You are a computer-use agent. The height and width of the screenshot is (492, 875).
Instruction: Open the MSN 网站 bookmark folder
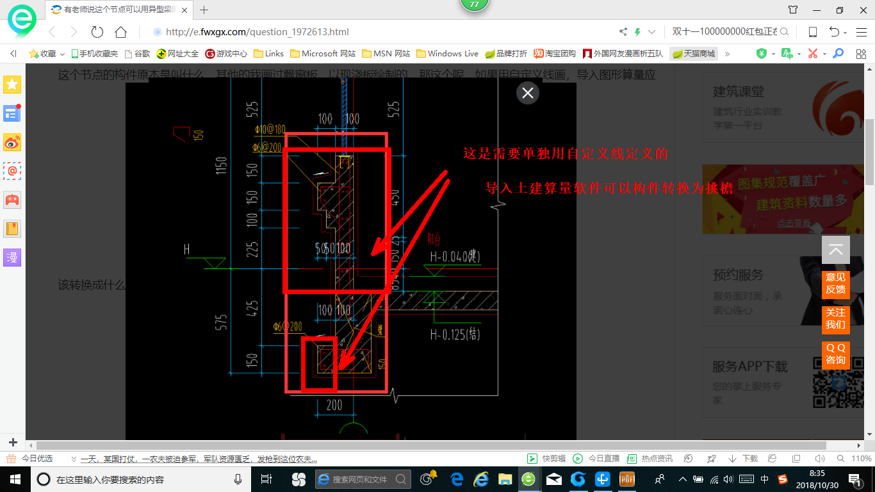386,54
